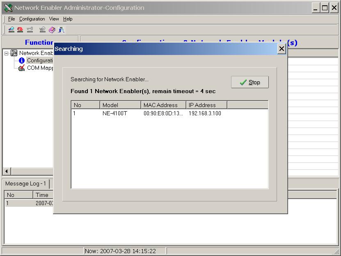Collapse the Network Enabler tree node
This screenshot has width=341, height=256.
(6, 53)
